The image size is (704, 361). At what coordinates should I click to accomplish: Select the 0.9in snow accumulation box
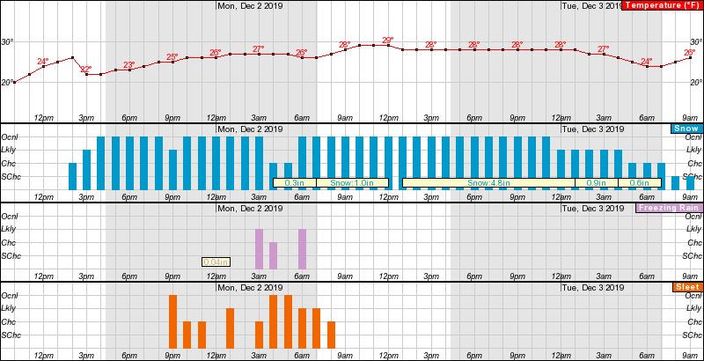(596, 183)
